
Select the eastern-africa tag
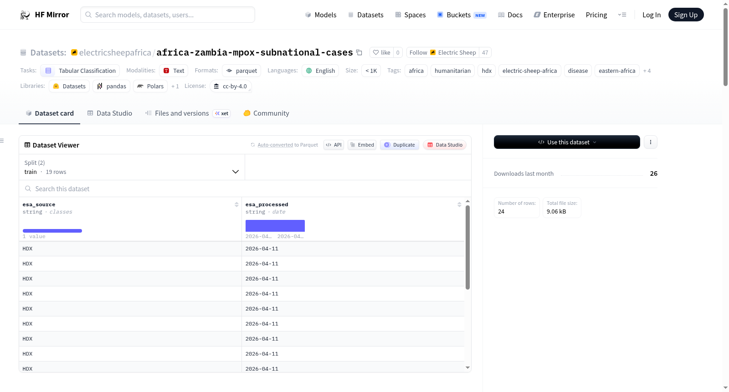(617, 71)
